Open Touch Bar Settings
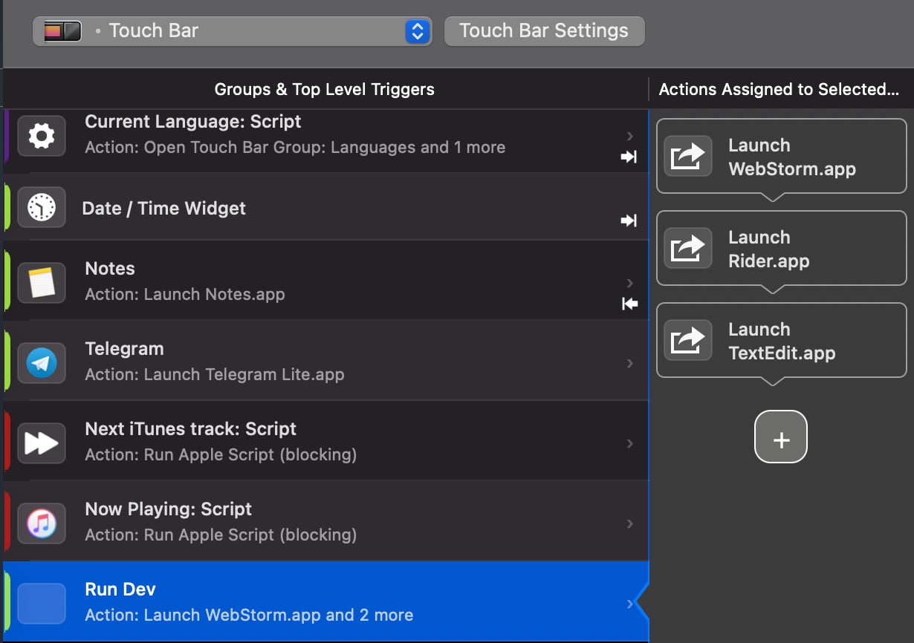Viewport: 914px width, 643px height. pyautogui.click(x=544, y=31)
